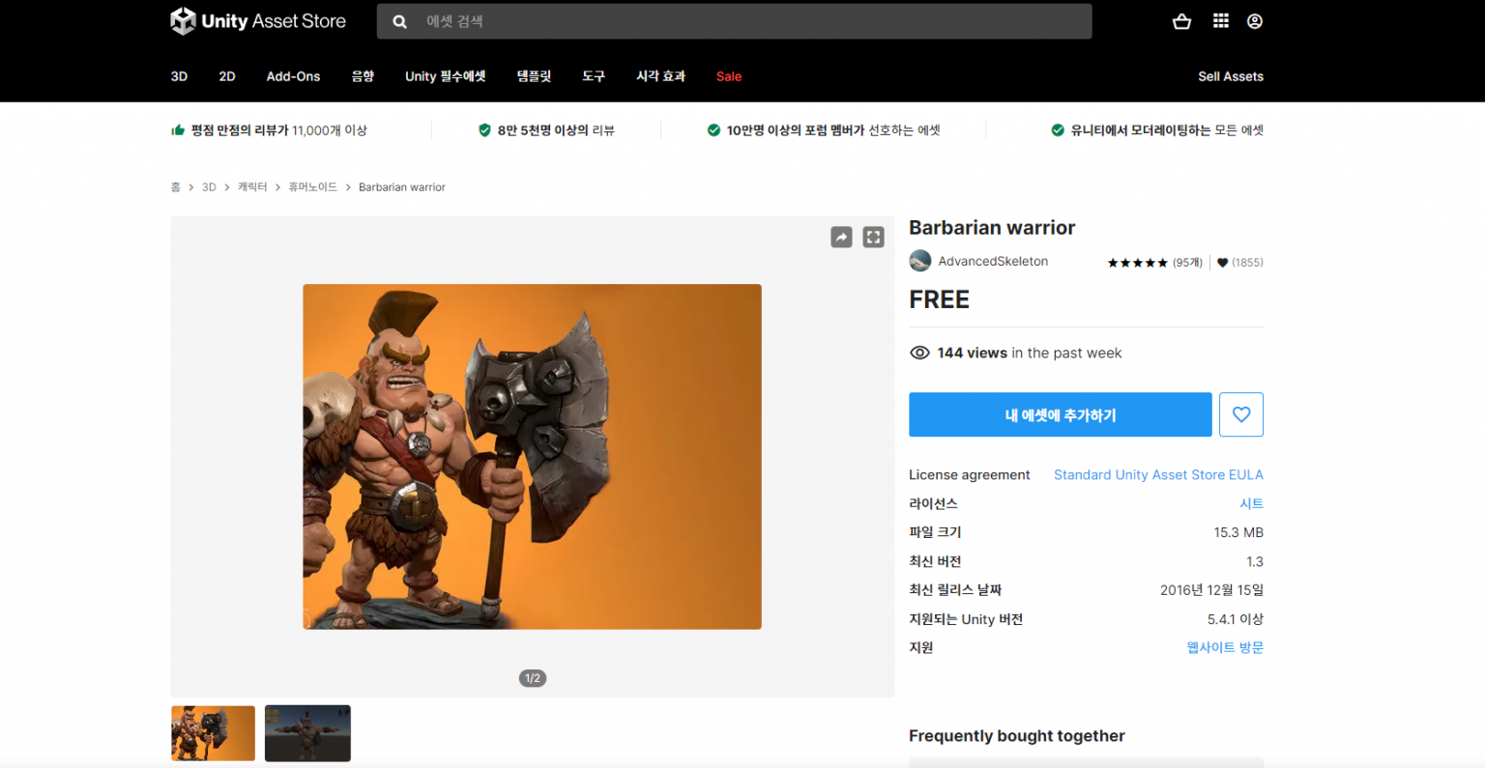Open the 3D category menu
Image resolution: width=1485 pixels, height=768 pixels.
pyautogui.click(x=179, y=76)
